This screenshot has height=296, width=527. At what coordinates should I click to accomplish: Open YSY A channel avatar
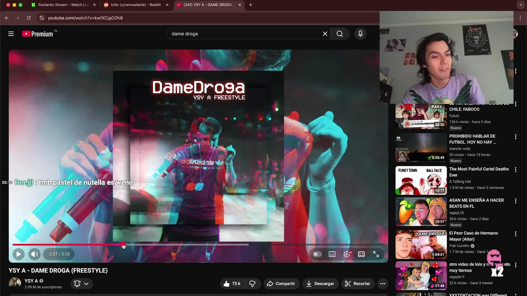(15, 283)
